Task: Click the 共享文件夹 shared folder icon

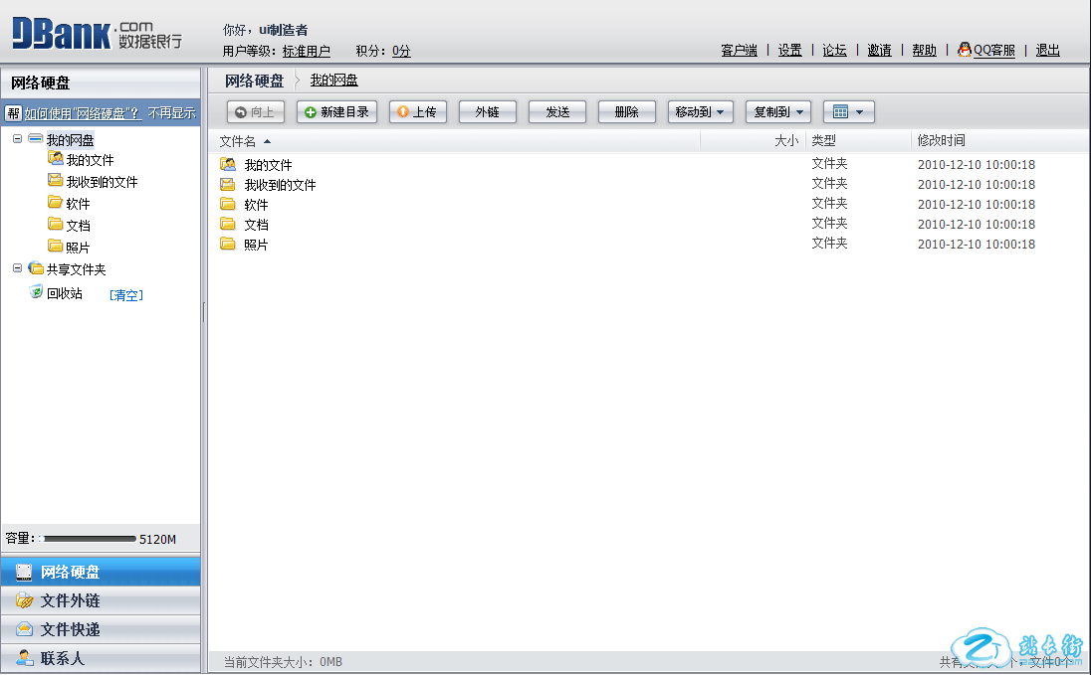Action: pyautogui.click(x=36, y=268)
